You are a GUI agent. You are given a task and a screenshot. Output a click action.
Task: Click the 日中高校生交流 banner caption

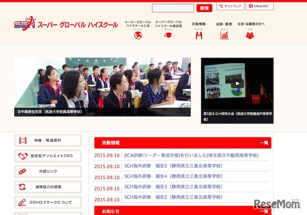(x=50, y=112)
